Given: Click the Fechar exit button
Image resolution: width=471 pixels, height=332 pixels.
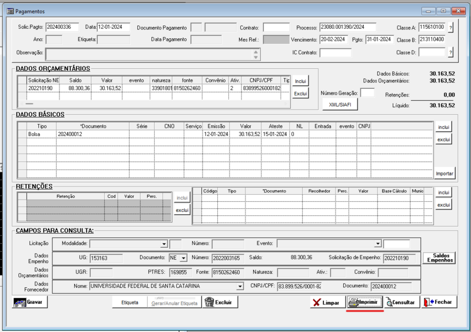Looking at the screenshot, I should tap(437, 302).
